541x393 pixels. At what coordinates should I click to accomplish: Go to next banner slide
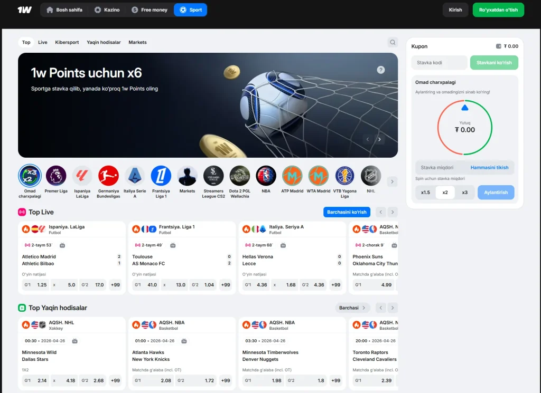[x=379, y=139]
